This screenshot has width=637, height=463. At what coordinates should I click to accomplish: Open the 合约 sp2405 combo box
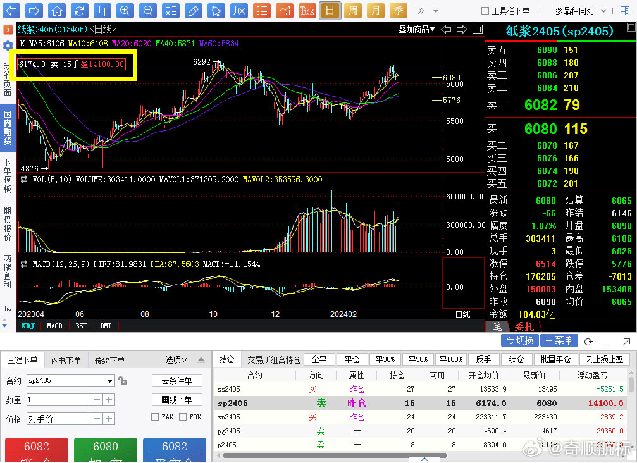70,381
